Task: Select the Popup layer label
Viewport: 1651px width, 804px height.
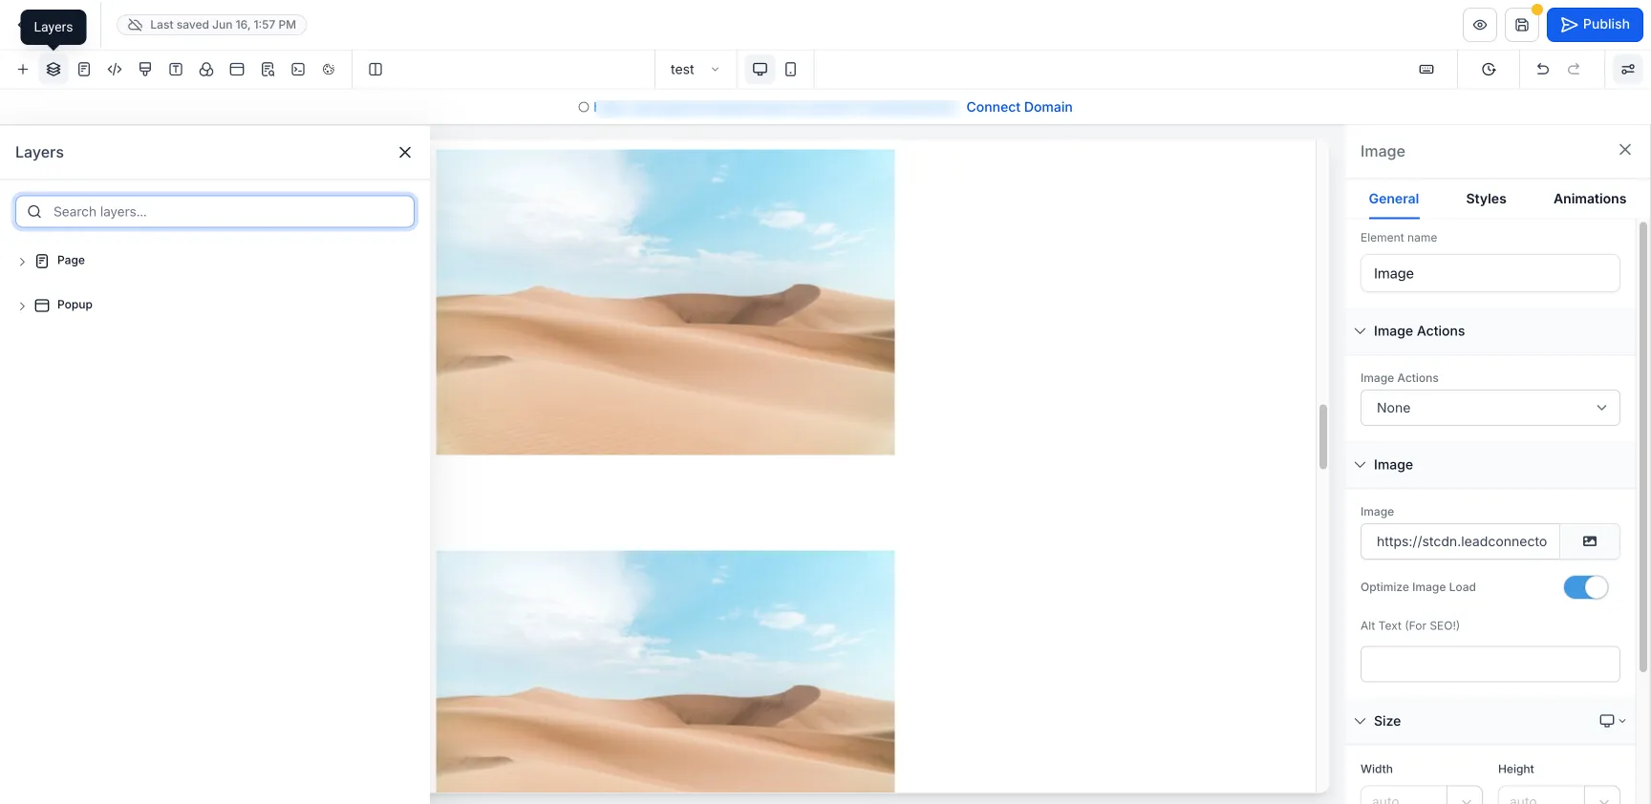Action: pyautogui.click(x=75, y=306)
